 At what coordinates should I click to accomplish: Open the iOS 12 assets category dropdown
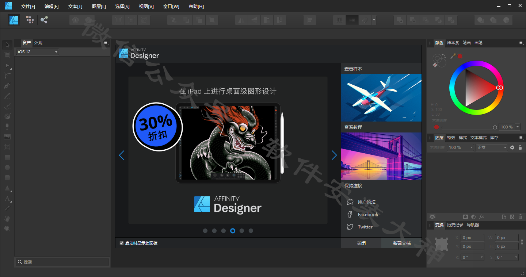(x=37, y=52)
